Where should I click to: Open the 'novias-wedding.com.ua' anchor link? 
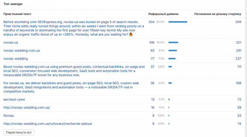[x=22, y=51]
